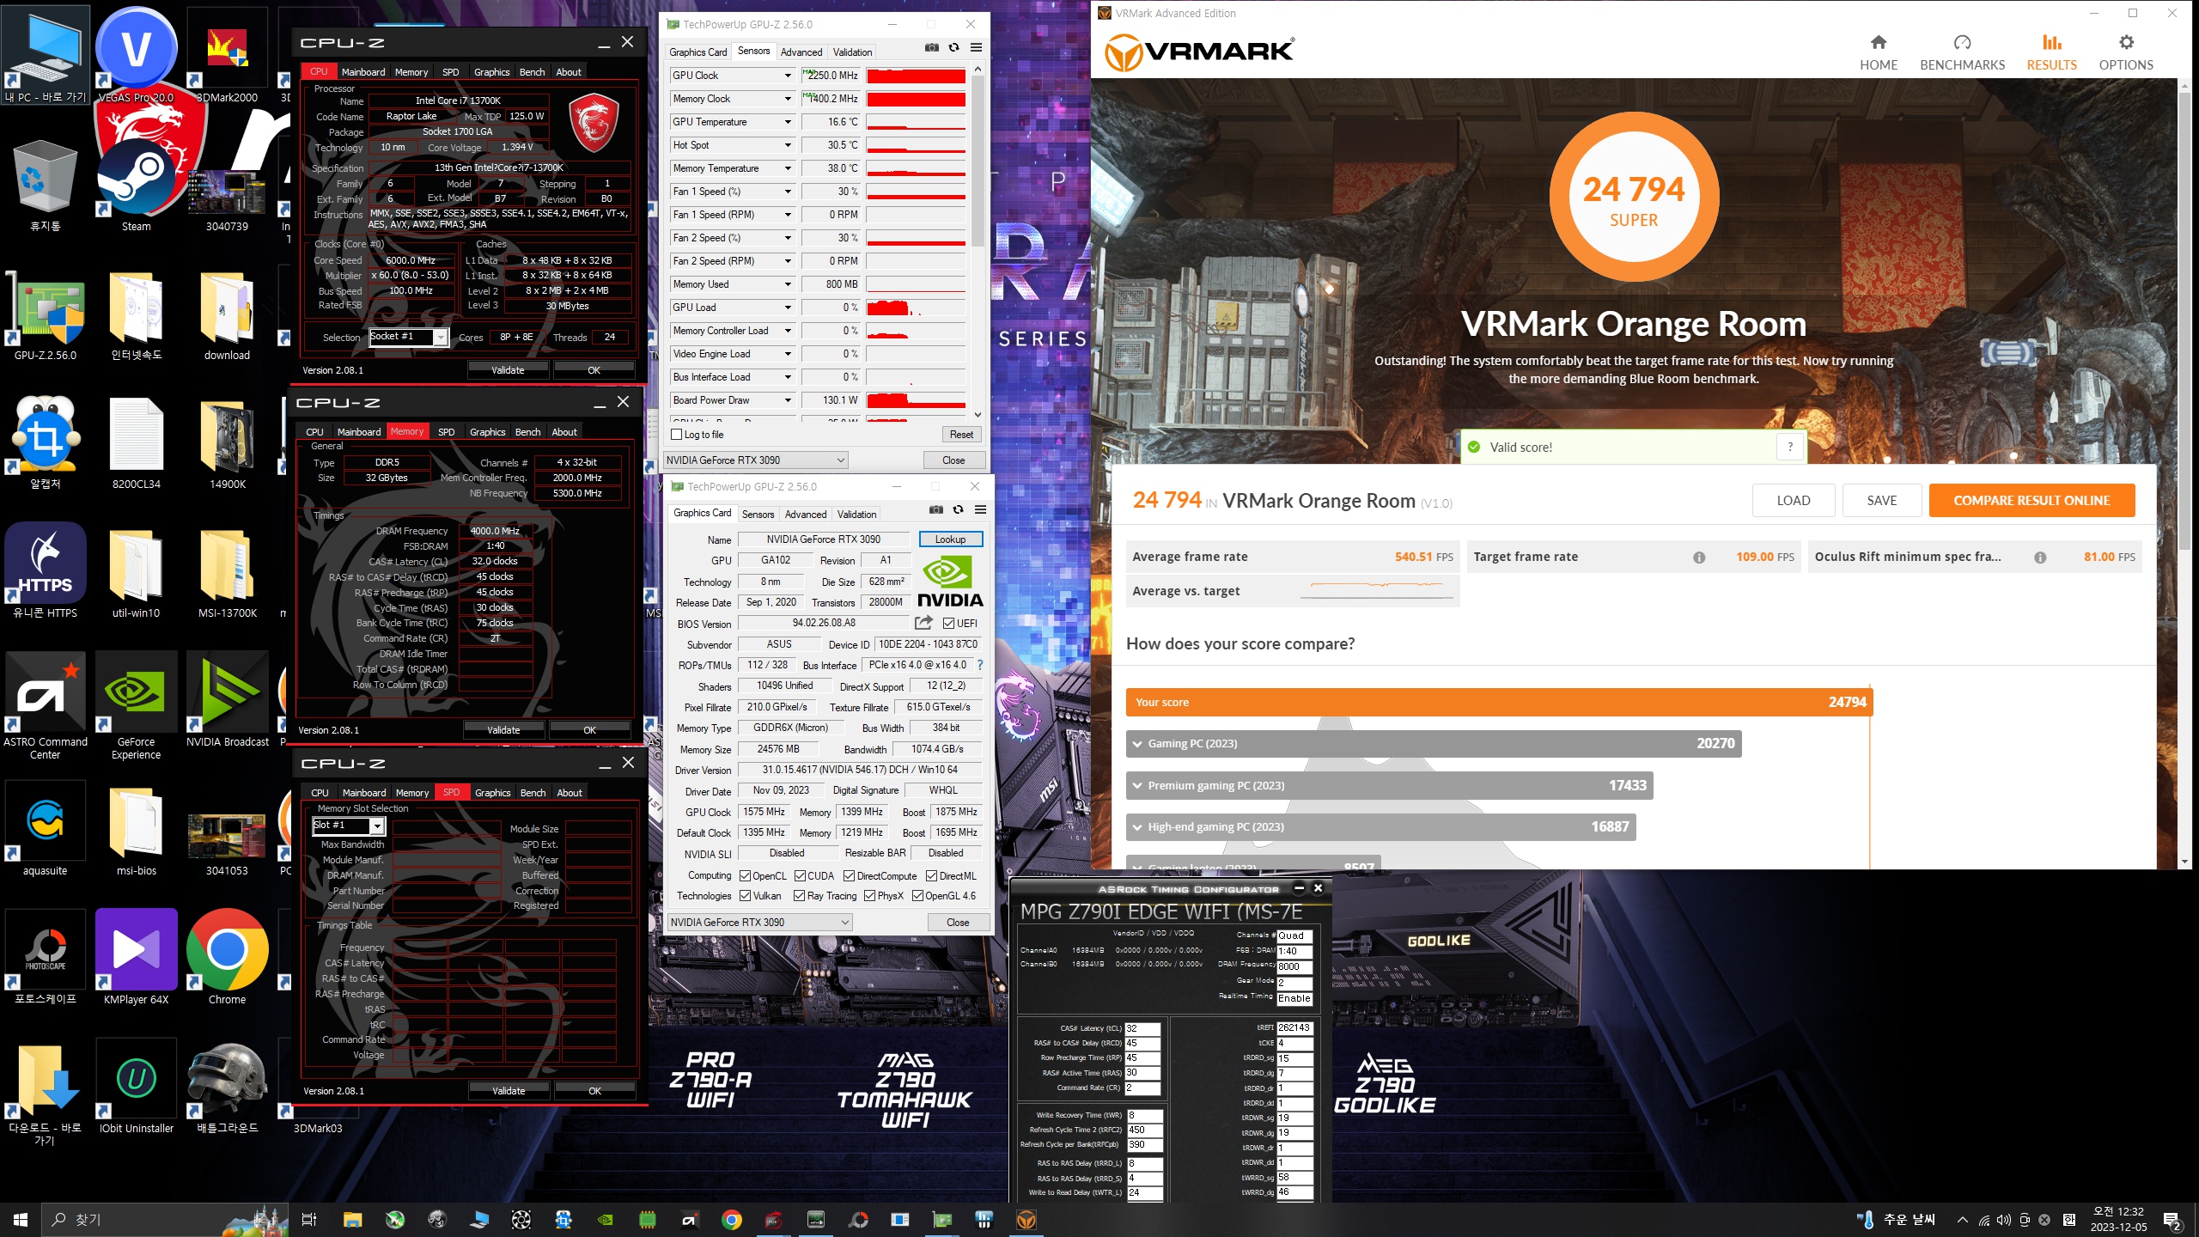Open IObit Uninstaller desktop icon

tap(136, 1087)
